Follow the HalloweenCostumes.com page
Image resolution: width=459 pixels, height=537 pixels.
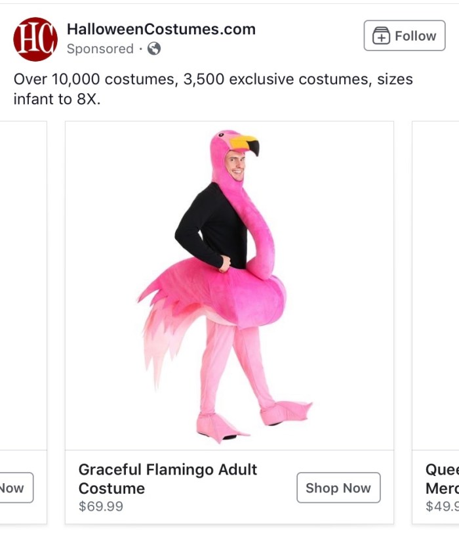405,35
